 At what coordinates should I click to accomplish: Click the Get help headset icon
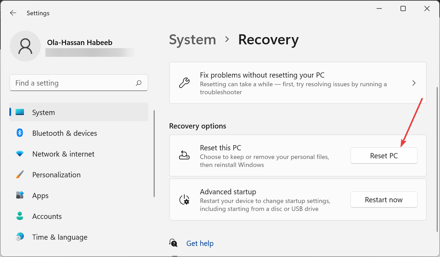pos(174,243)
